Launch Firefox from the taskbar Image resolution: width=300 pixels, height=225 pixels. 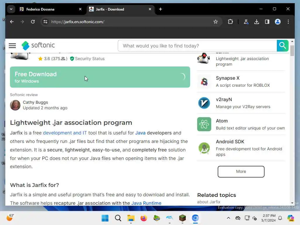click(x=144, y=218)
